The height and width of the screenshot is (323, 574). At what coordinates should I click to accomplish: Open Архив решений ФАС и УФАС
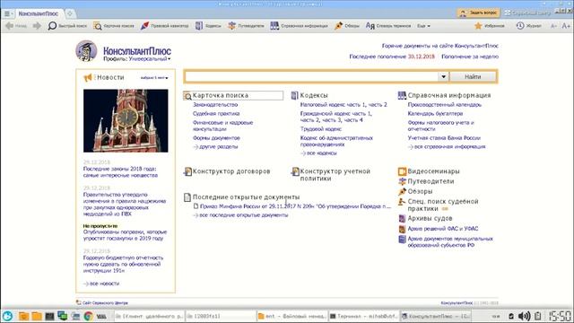point(442,229)
